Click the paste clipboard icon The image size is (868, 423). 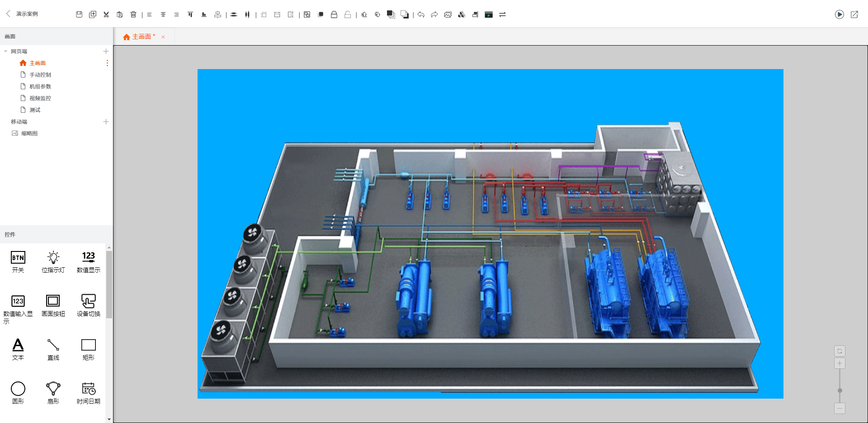click(x=120, y=14)
